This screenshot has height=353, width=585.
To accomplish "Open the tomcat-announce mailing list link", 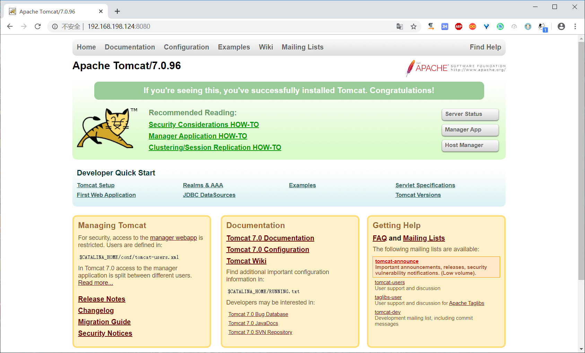I will [397, 261].
